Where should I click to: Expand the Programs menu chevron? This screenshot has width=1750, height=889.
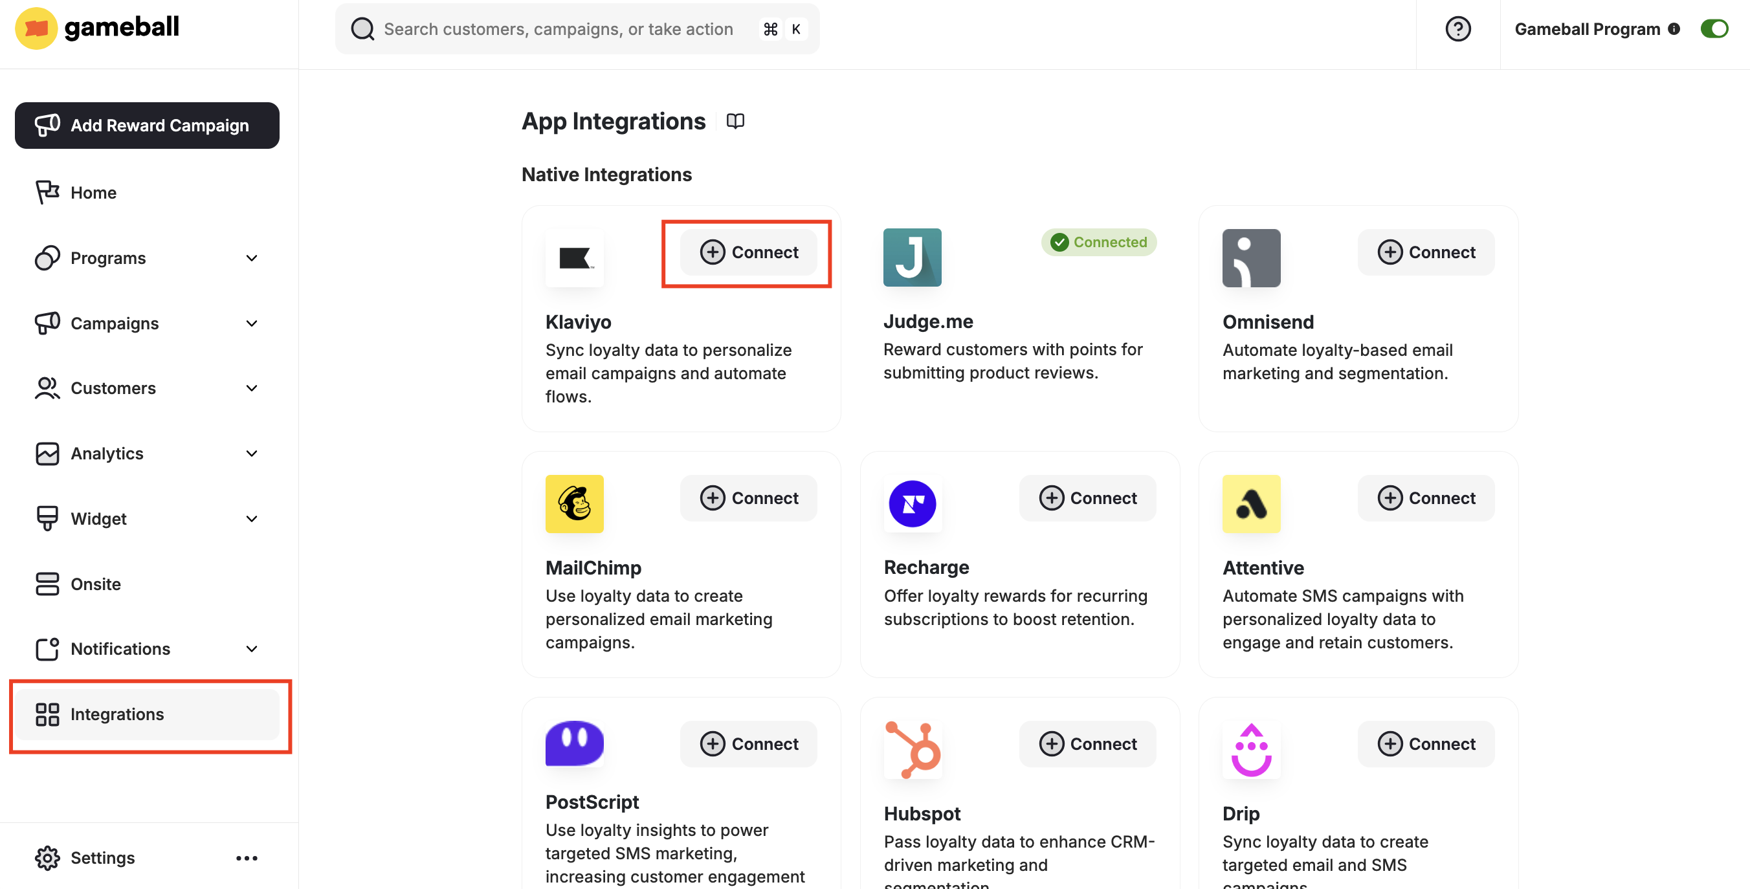[251, 258]
